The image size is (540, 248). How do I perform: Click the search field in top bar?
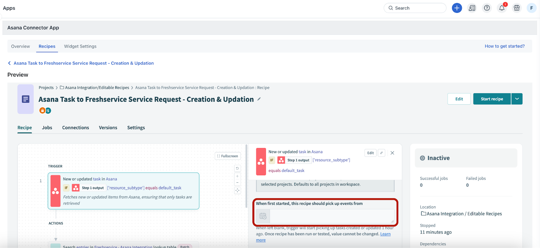point(415,8)
